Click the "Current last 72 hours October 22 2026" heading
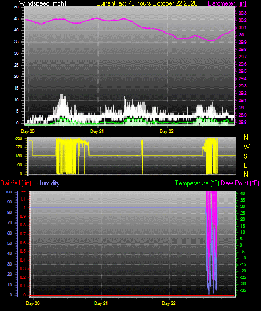The width and height of the screenshot is (261, 311). (x=147, y=3)
